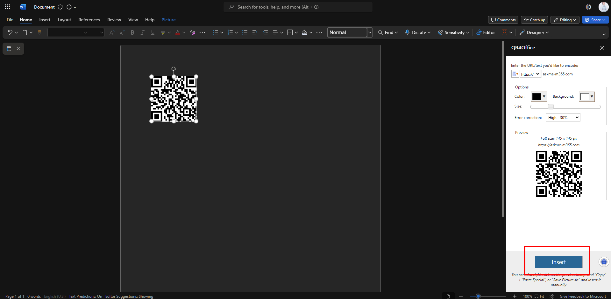Click the Catch up button

coord(535,20)
